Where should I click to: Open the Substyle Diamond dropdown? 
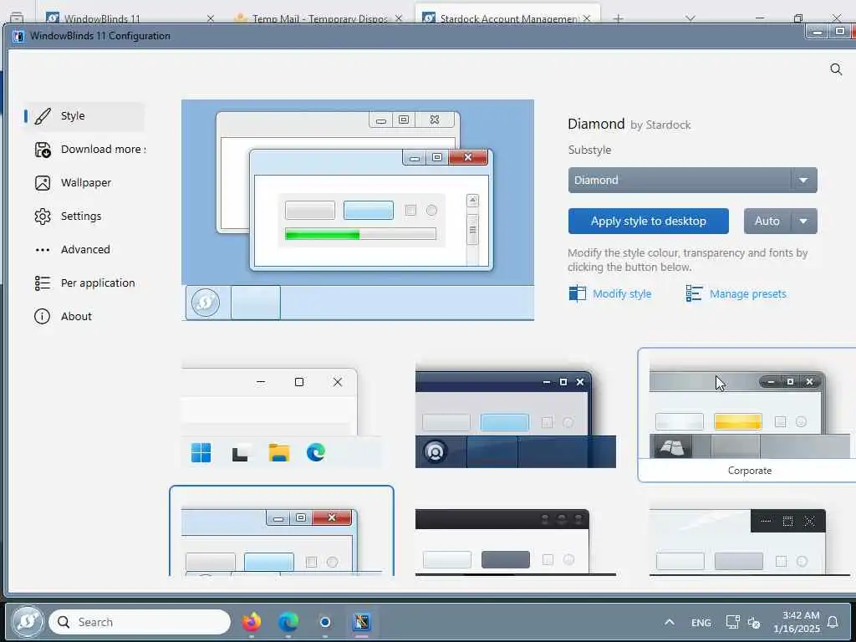(x=692, y=181)
